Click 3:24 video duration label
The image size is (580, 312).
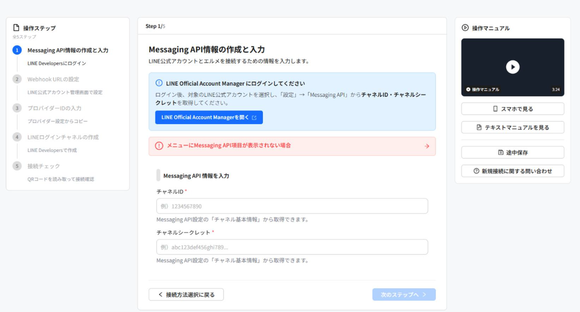(556, 89)
